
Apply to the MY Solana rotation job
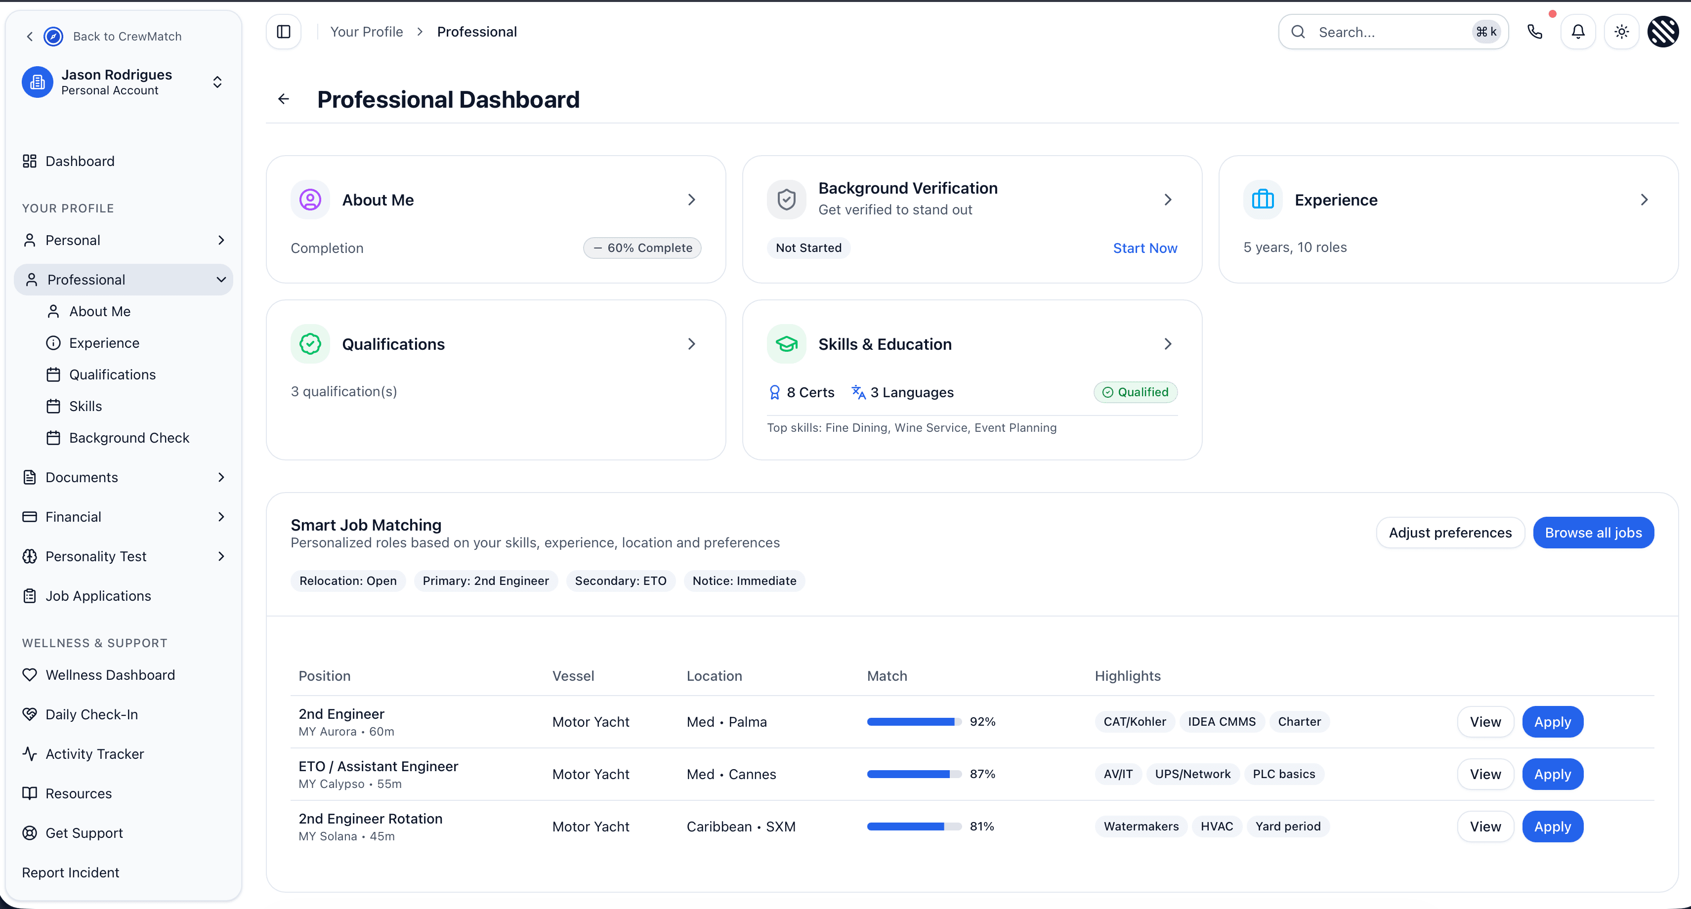(x=1553, y=827)
